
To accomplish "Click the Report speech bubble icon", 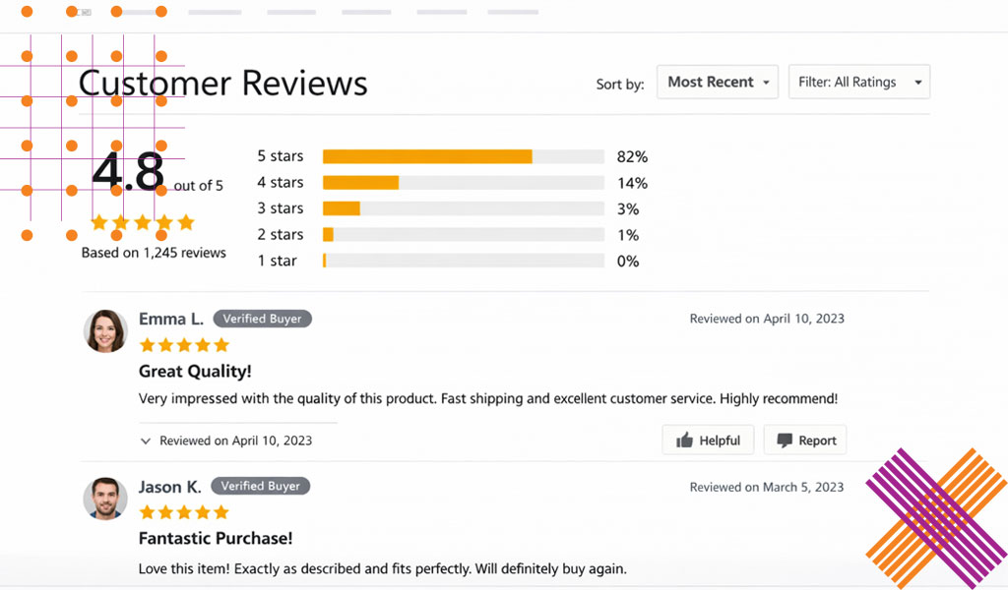I will [785, 441].
